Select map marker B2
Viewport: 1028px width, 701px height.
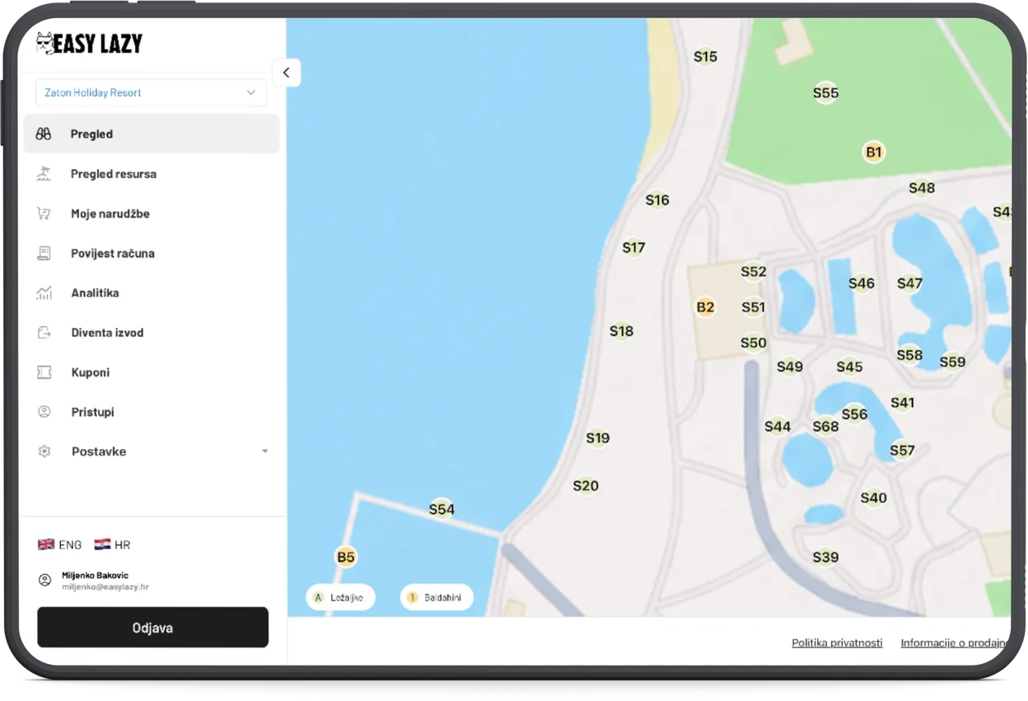click(705, 307)
